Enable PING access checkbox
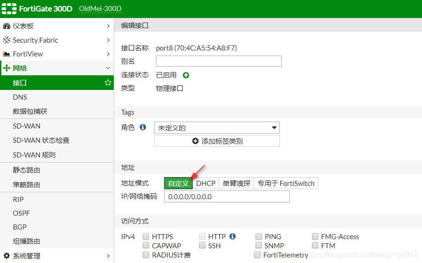The width and height of the screenshot is (422, 263). 259,236
